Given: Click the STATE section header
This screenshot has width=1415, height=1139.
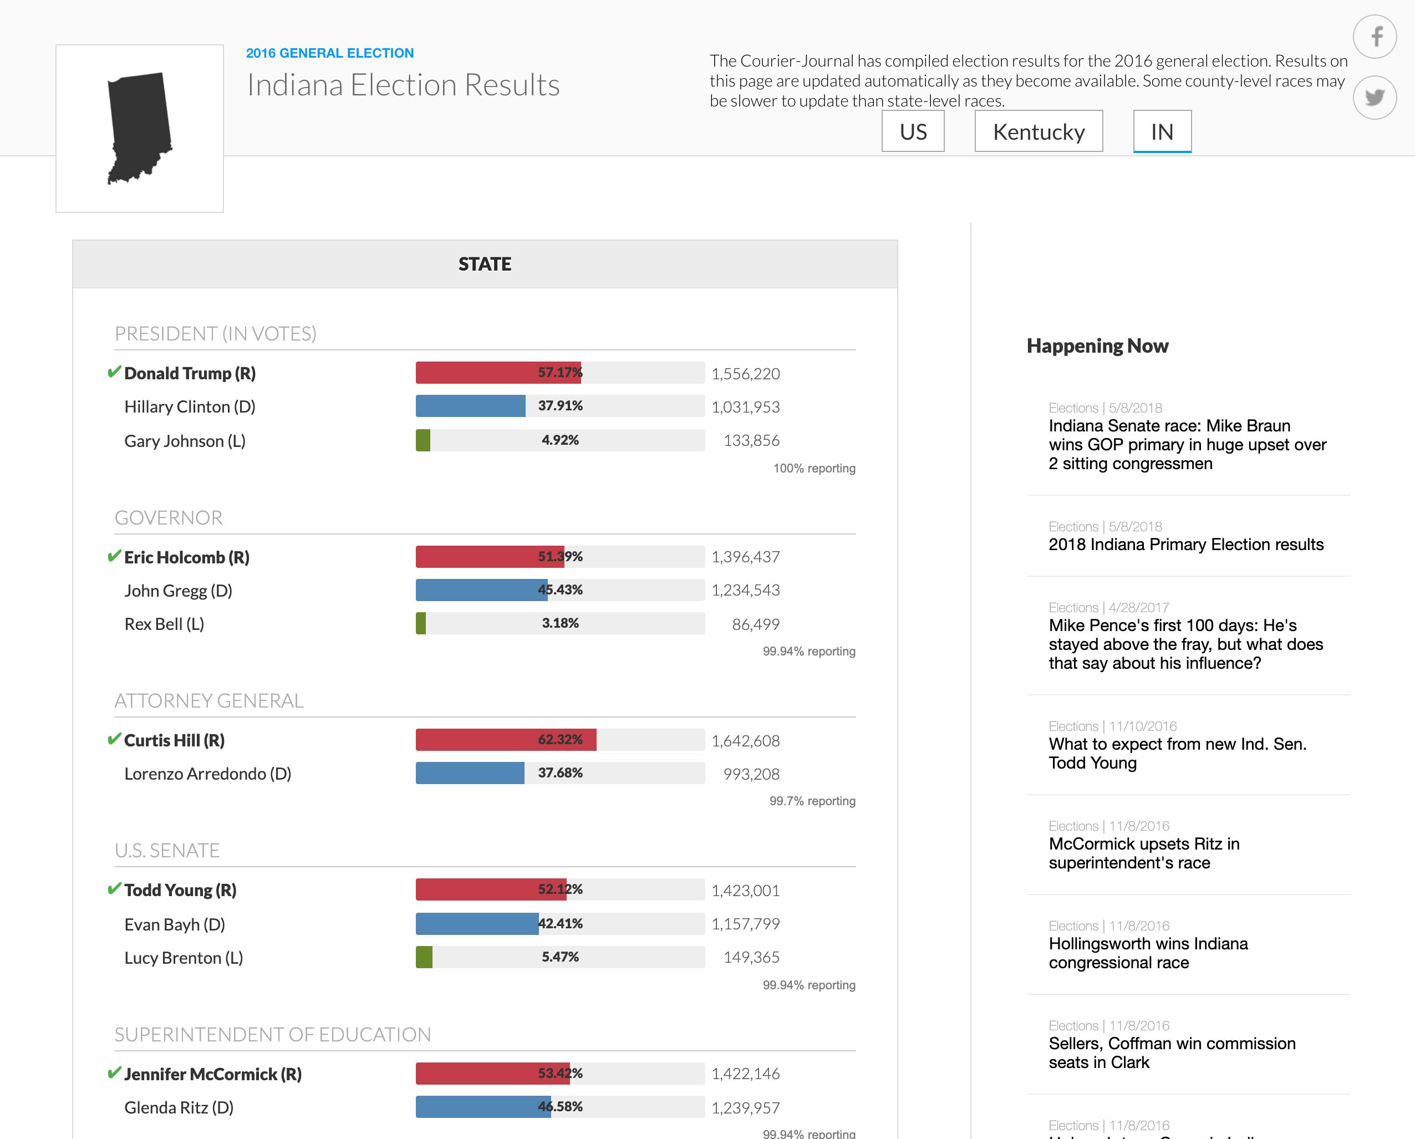Looking at the screenshot, I should tap(485, 264).
